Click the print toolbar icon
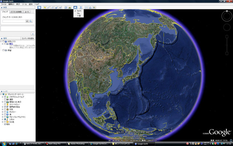 (x=90, y=7)
